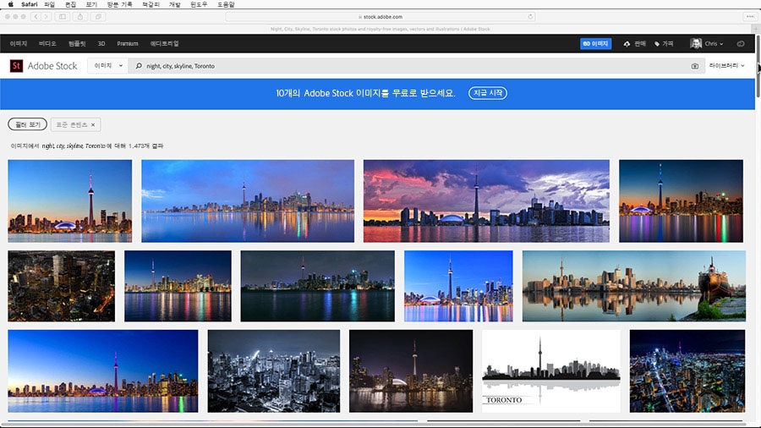Screen dimensions: 761x428
Task: Click the page's vertical scrollbar
Action: coord(758,65)
